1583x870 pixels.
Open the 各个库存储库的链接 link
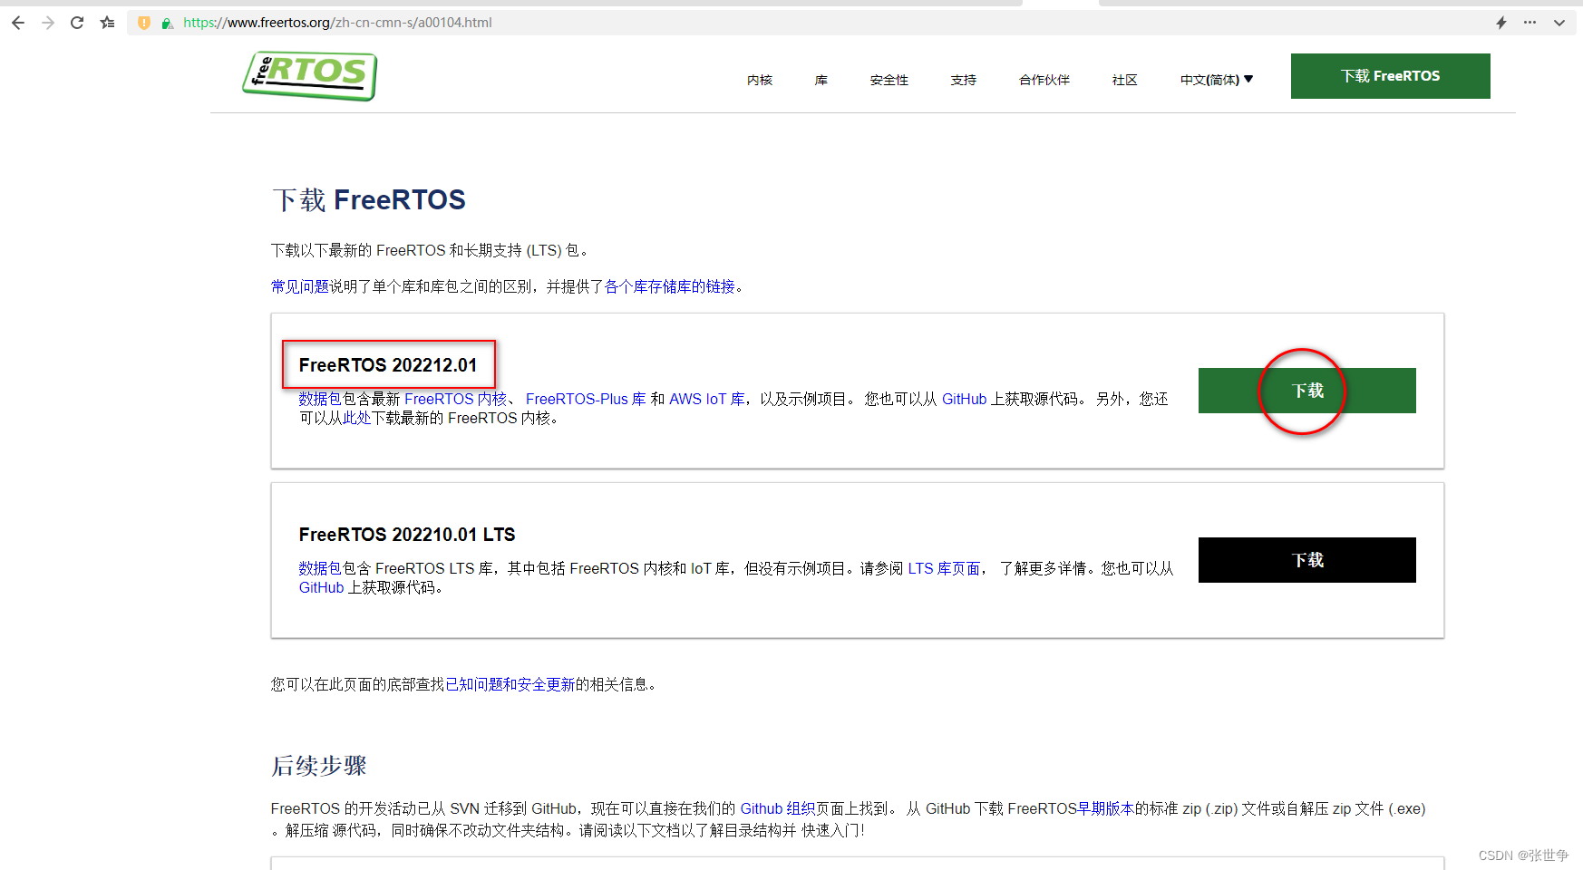670,286
